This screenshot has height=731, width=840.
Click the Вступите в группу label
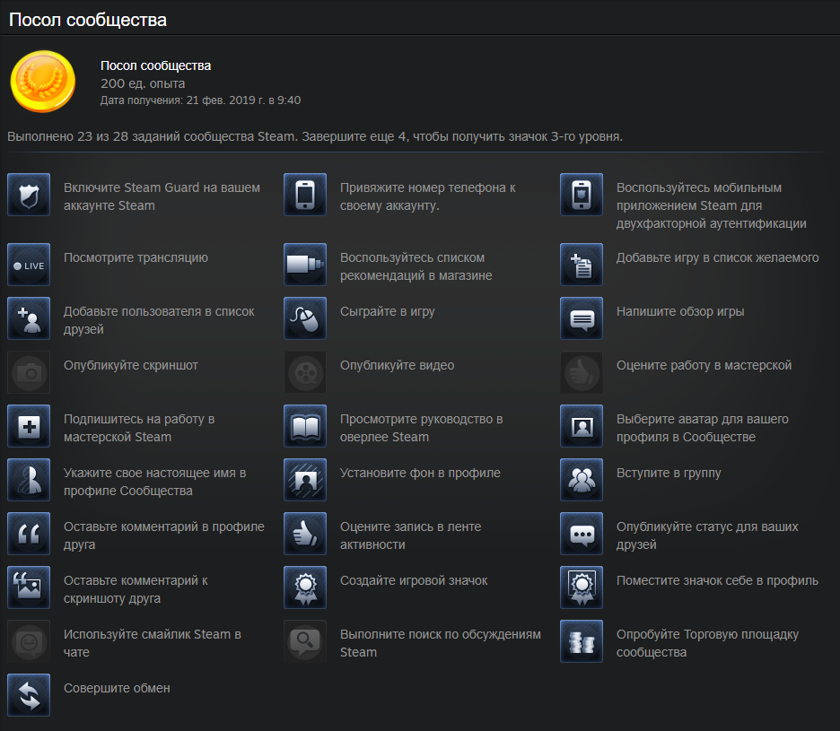(669, 473)
